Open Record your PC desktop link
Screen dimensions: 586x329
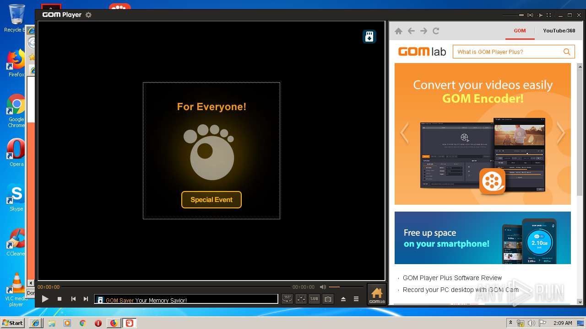point(461,290)
